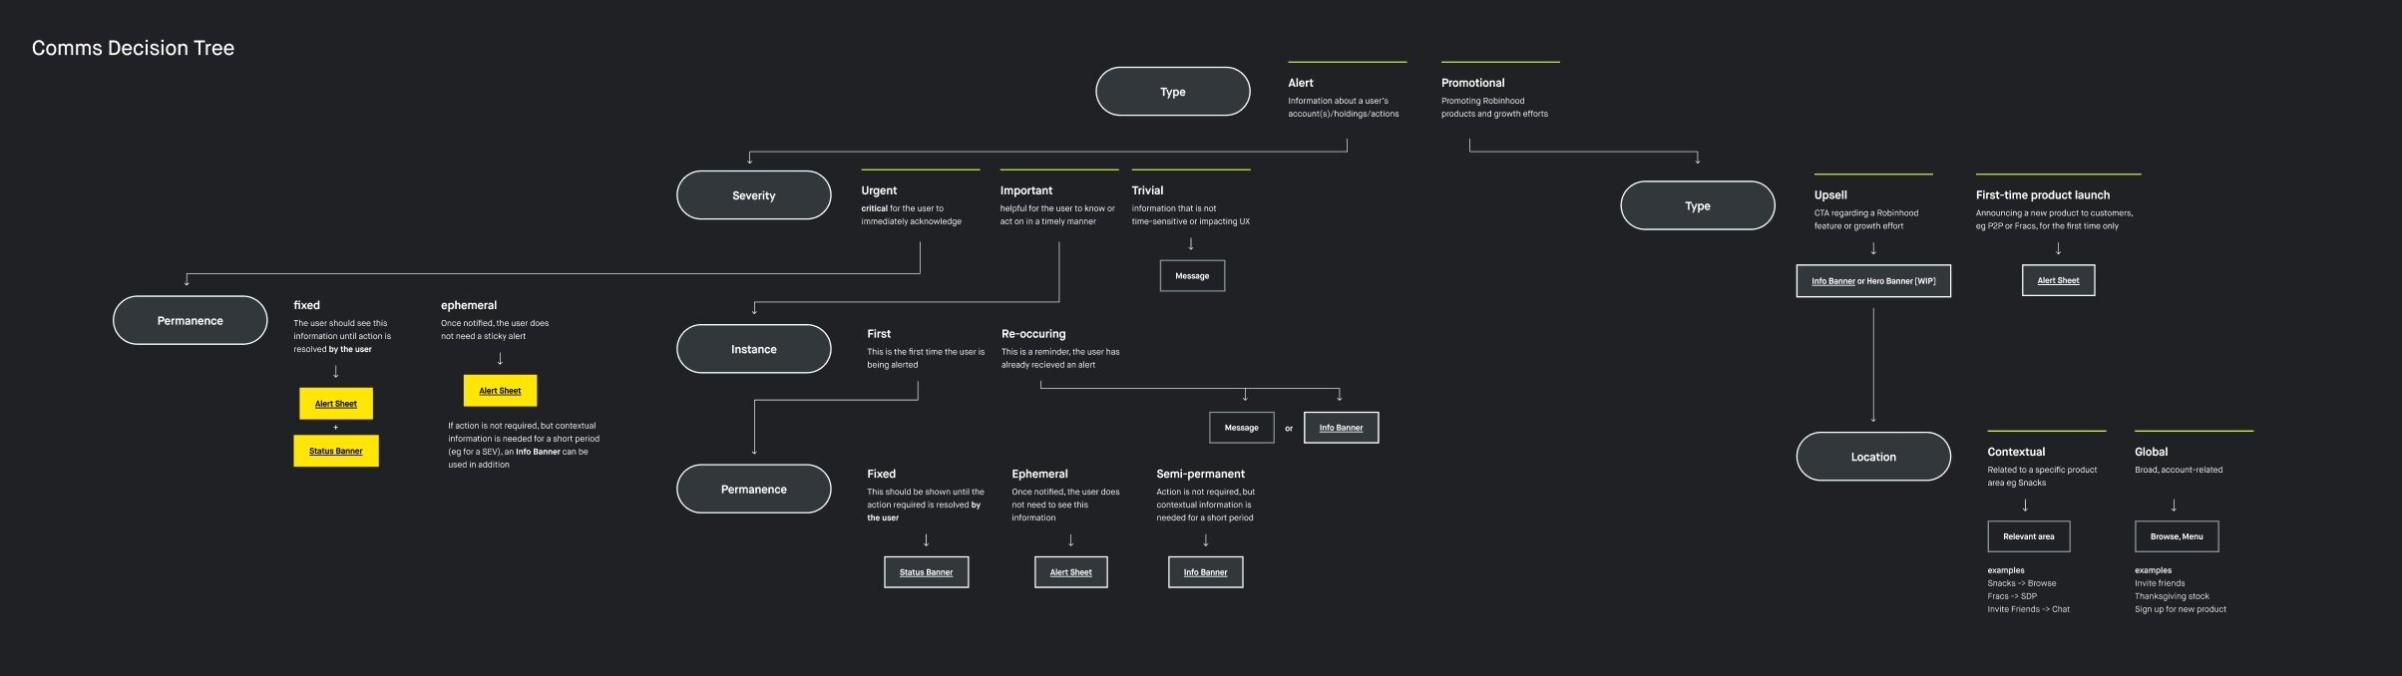Click the "Info Banner or Hero Banner [WIP]" box
Image resolution: width=2402 pixels, height=676 pixels.
[1873, 281]
